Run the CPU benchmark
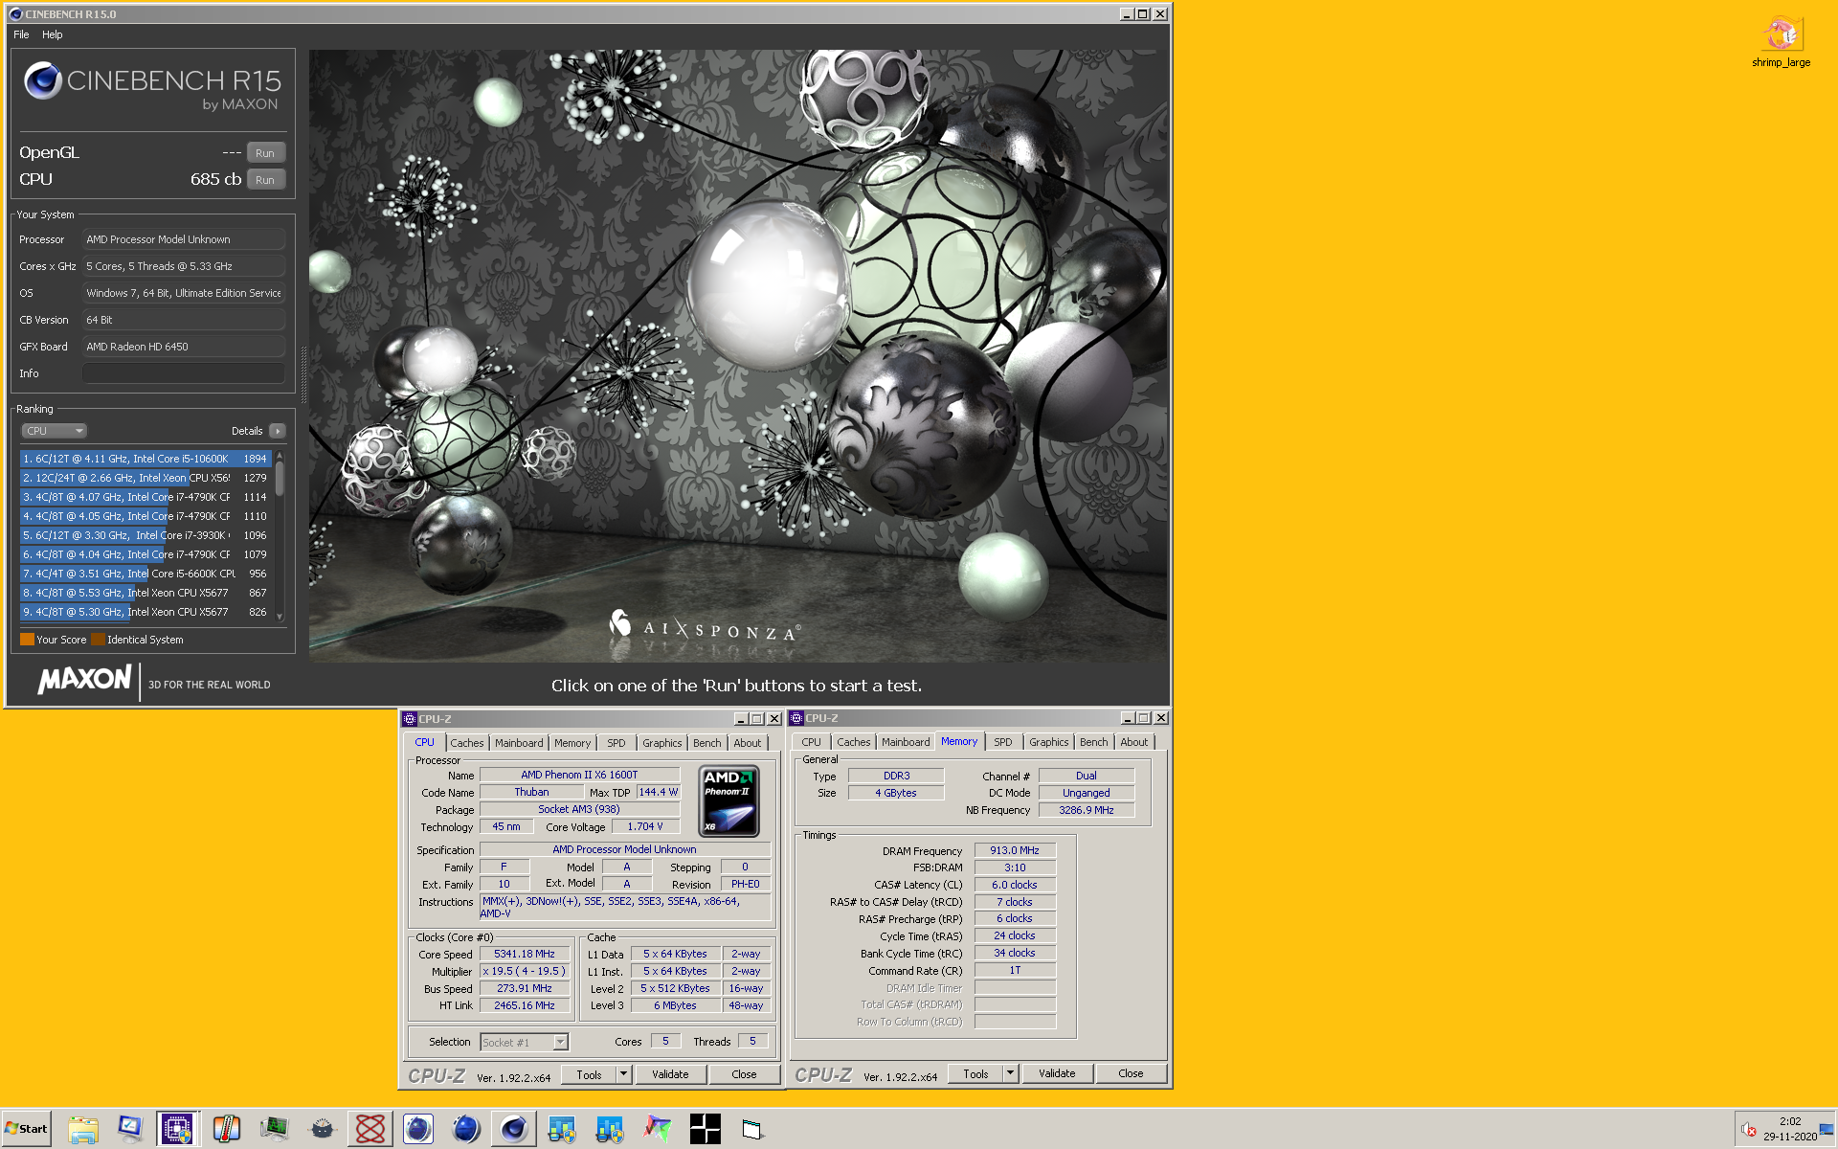The height and width of the screenshot is (1149, 1838). point(265,180)
